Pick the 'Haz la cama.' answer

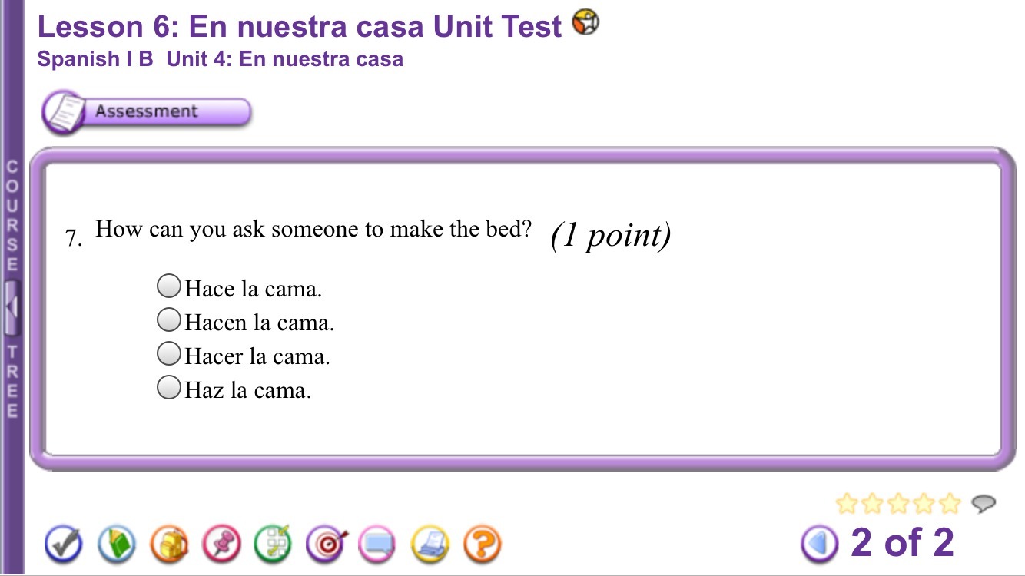click(168, 389)
